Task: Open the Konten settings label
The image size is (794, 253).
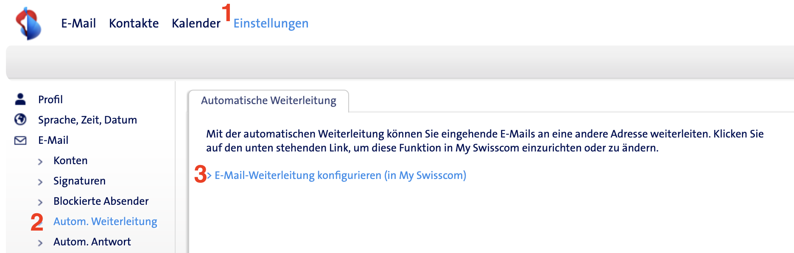Action: point(70,160)
